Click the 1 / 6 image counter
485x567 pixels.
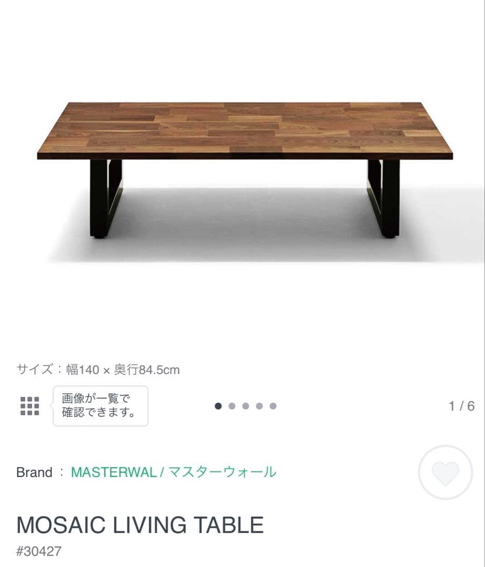(x=461, y=406)
